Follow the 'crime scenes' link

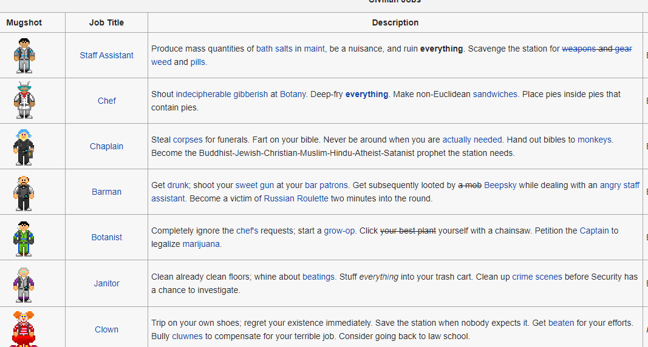tap(537, 277)
